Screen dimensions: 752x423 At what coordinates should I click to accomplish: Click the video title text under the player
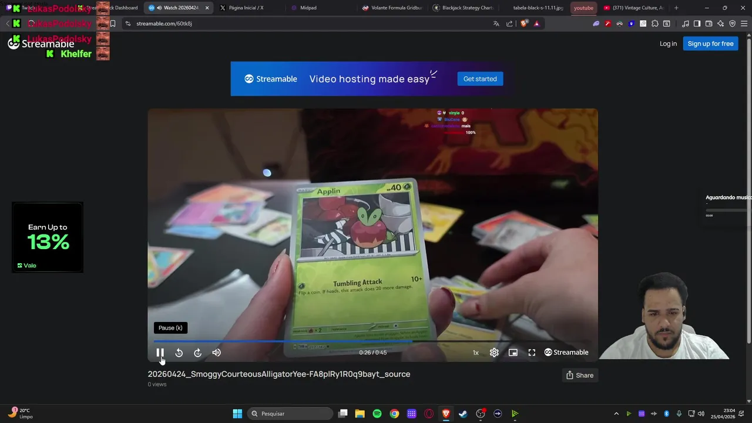[x=279, y=374]
